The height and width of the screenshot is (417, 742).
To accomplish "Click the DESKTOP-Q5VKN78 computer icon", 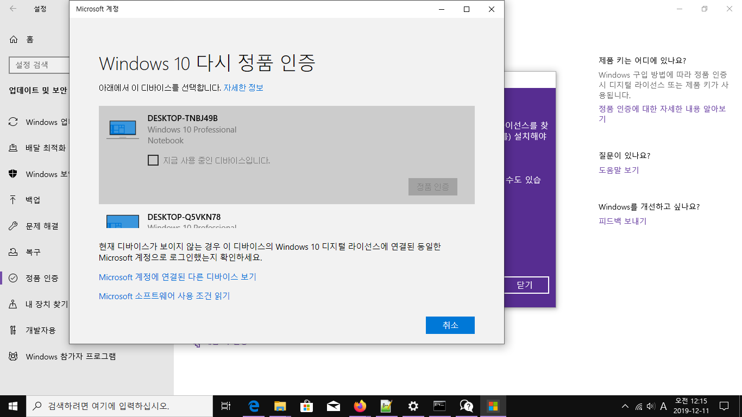I will pyautogui.click(x=122, y=222).
